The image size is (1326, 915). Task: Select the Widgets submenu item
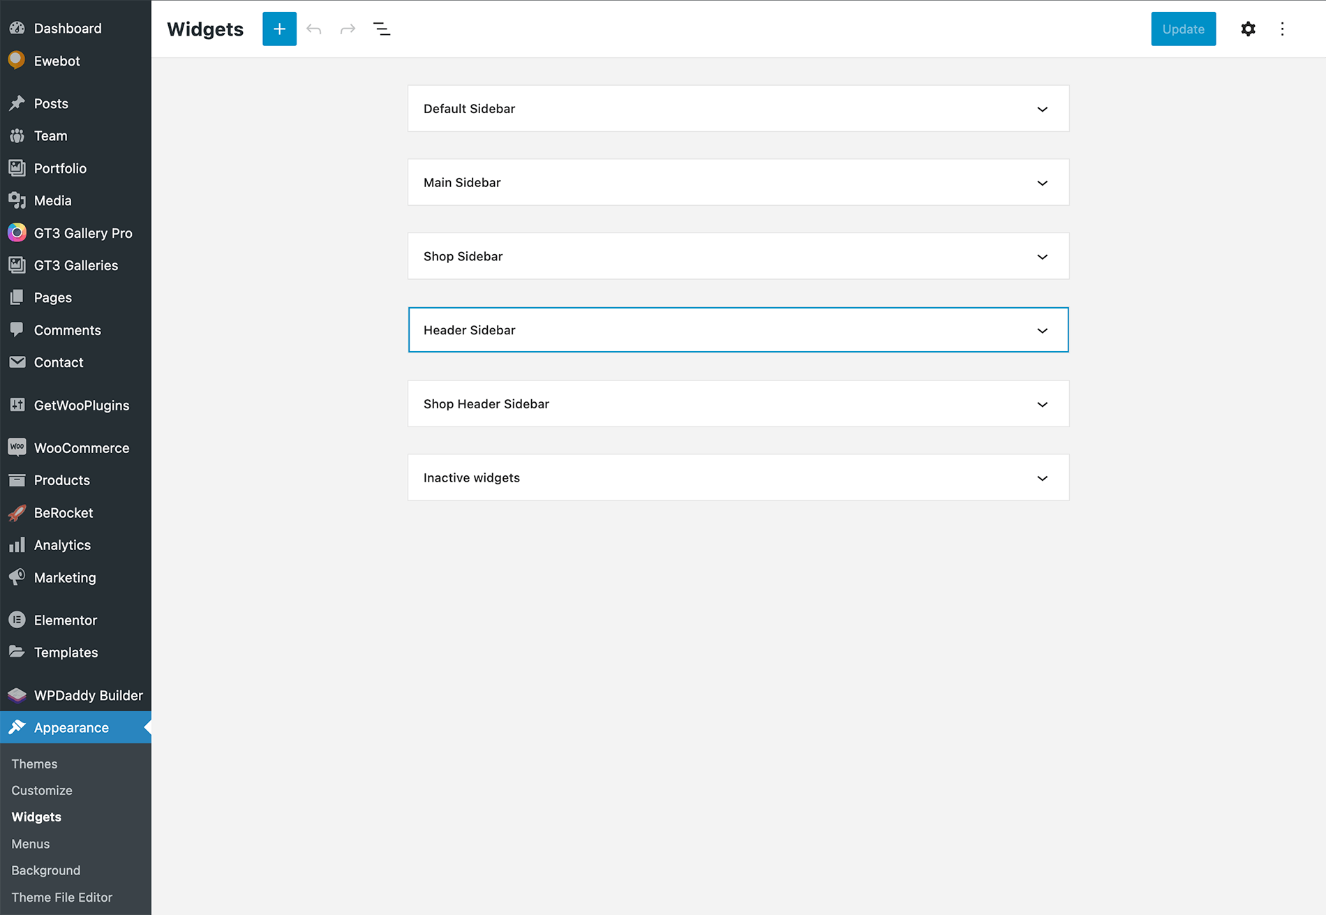36,817
